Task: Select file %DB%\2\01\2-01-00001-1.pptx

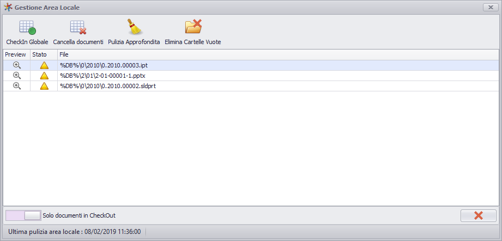Action: tap(103, 76)
